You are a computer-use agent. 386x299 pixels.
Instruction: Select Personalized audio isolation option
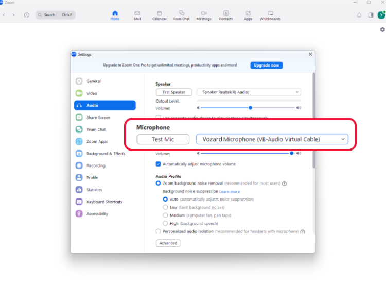[158, 231]
